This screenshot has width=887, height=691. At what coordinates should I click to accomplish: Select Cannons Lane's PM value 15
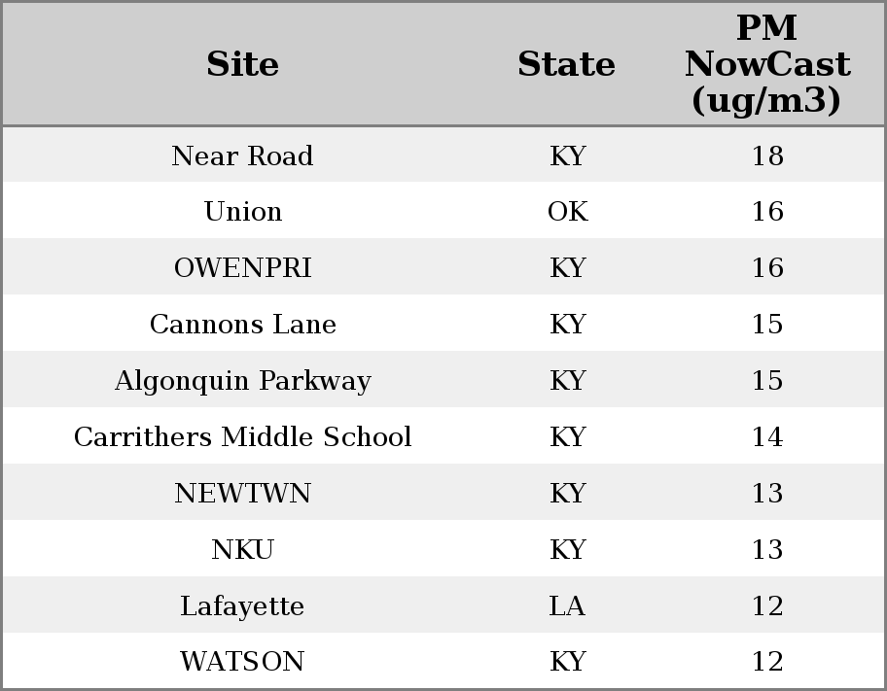tap(766, 325)
